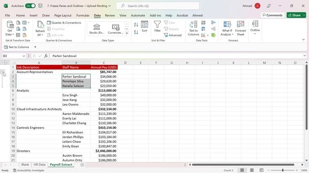Open the file name dropdown in title bar
The width and height of the screenshot is (309, 173).
click(x=110, y=6)
